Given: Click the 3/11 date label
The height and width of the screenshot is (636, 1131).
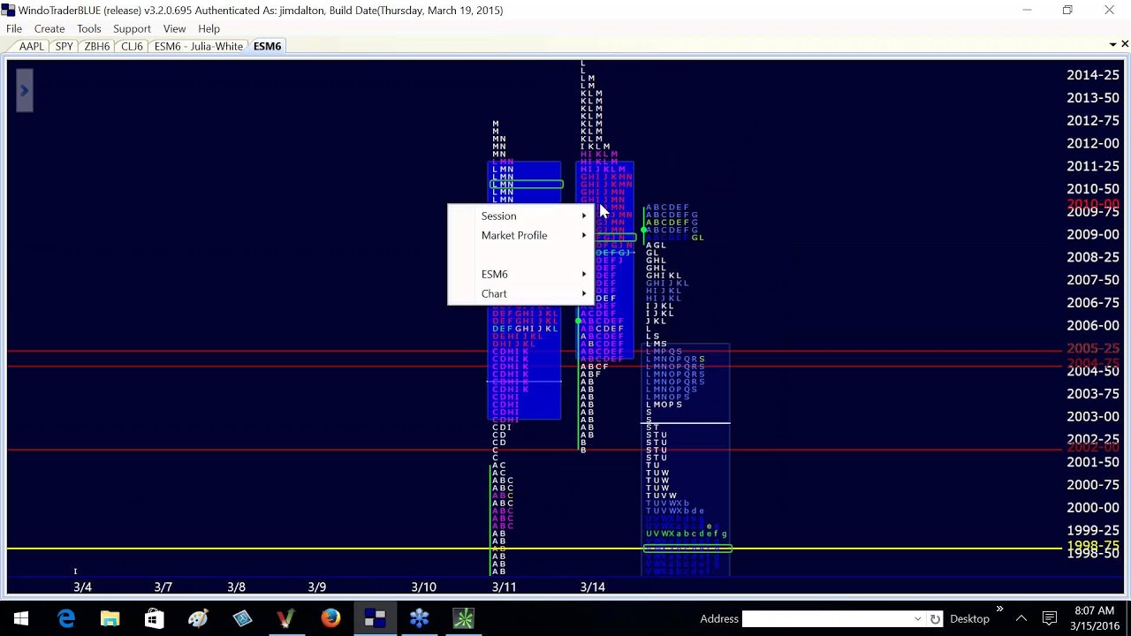Looking at the screenshot, I should [x=504, y=587].
